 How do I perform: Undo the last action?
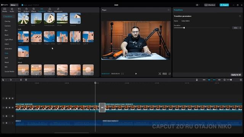click(11, 80)
